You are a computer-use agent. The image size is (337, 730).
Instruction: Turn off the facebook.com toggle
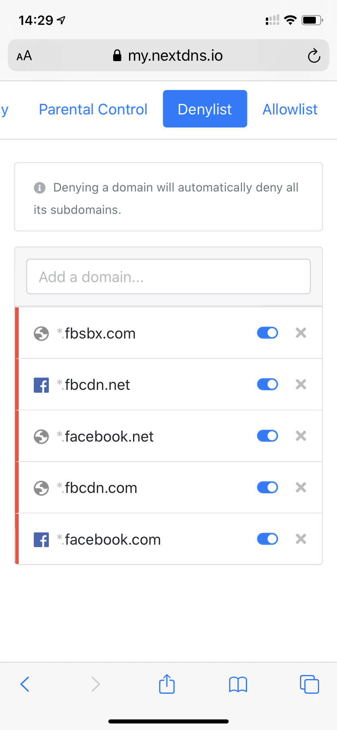coord(267,539)
